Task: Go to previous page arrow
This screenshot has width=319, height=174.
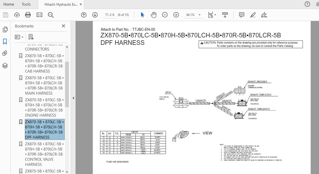Action: (x=84, y=15)
